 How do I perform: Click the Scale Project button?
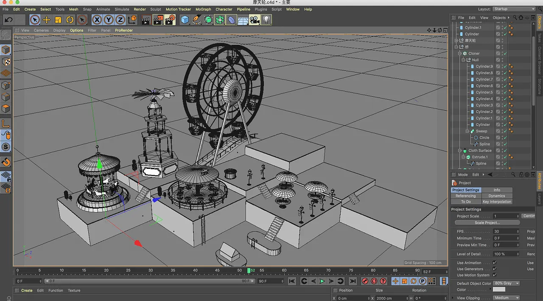click(x=487, y=223)
